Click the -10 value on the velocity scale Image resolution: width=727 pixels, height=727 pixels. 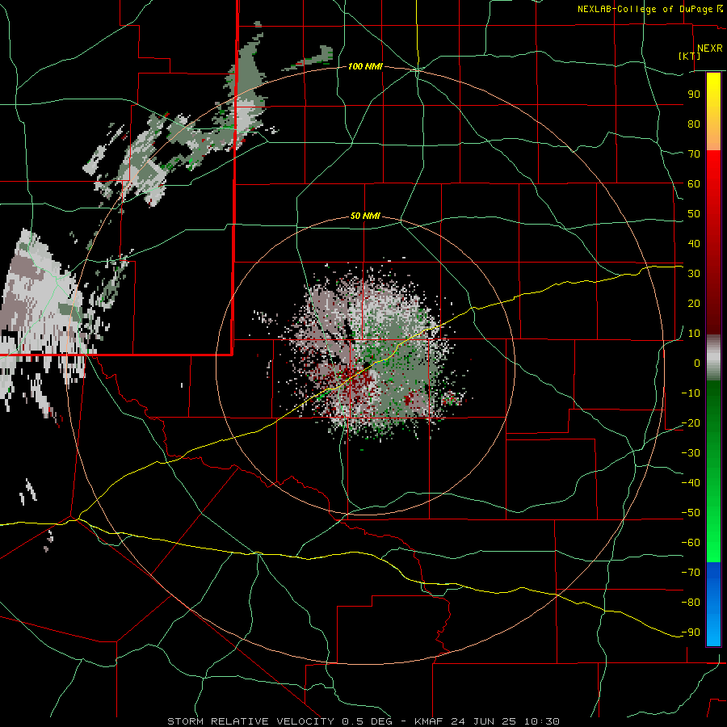(691, 393)
